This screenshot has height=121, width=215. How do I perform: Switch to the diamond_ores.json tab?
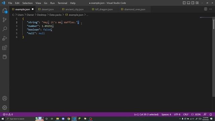135,9
